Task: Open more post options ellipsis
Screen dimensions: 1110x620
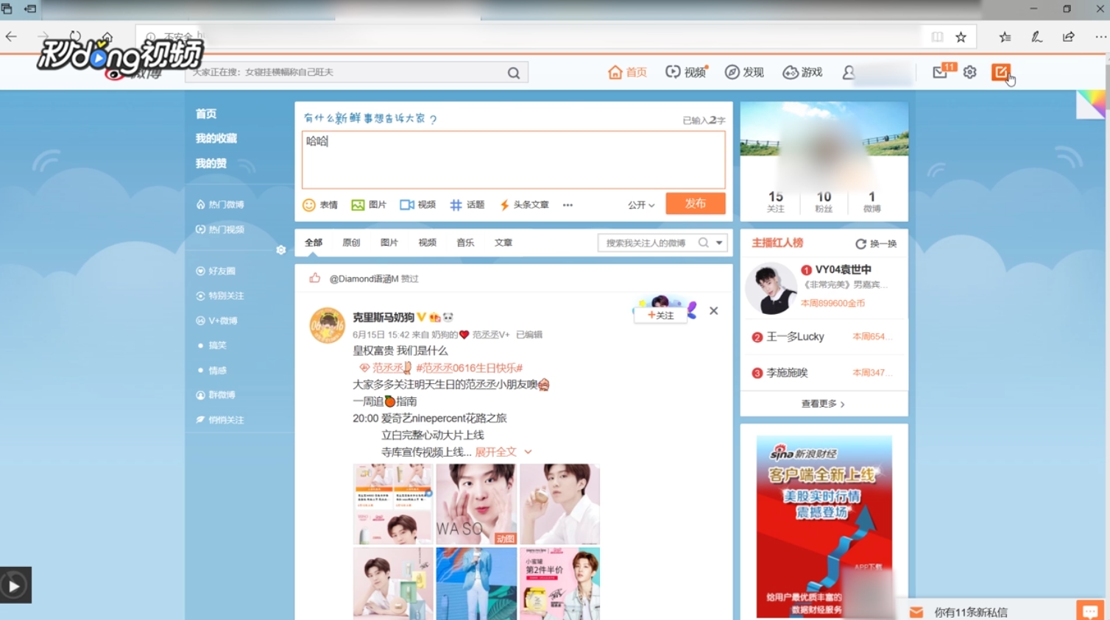Action: [568, 205]
